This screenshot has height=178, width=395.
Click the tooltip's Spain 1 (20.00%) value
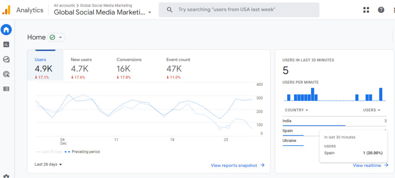pos(373,153)
